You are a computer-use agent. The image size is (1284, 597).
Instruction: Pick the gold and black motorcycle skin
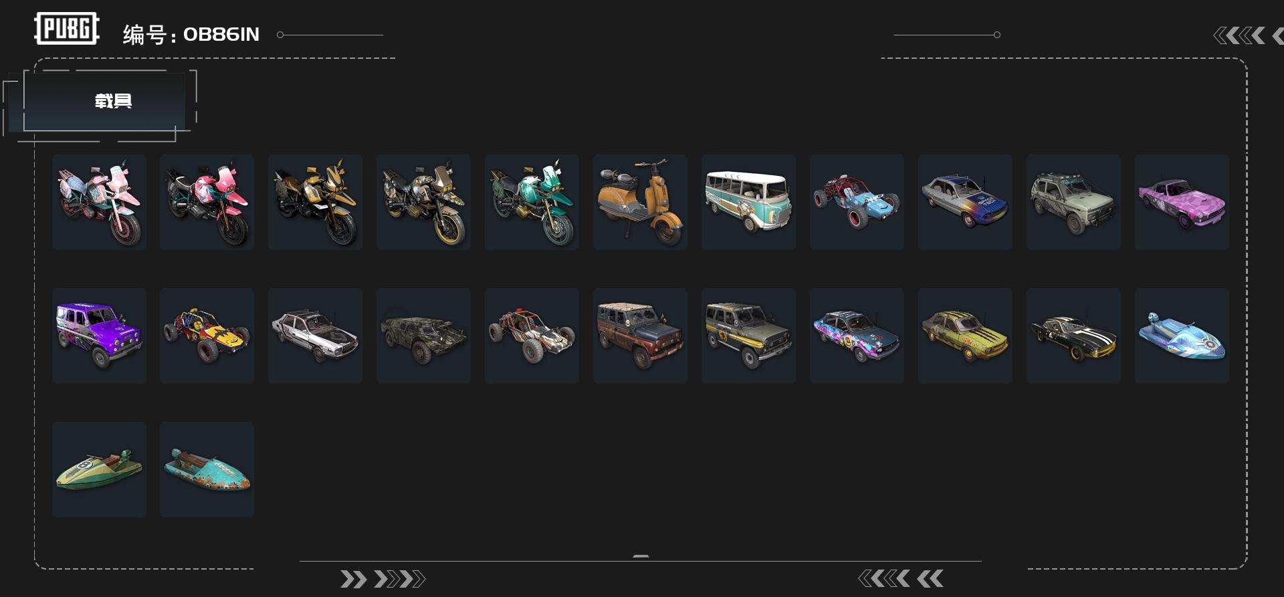[315, 202]
